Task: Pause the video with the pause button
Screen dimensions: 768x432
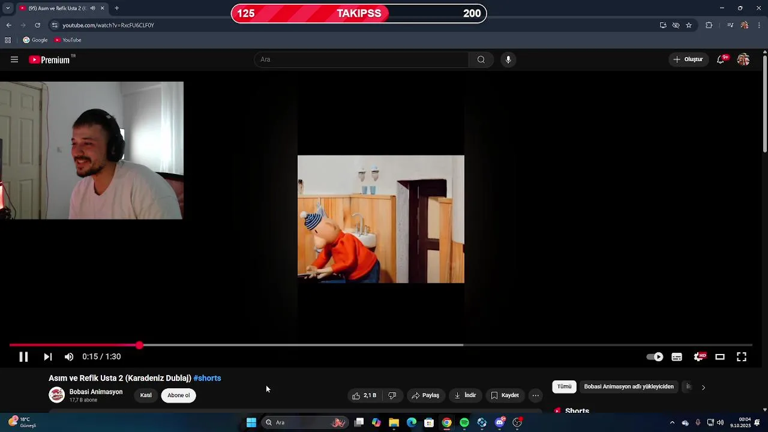Action: click(23, 356)
